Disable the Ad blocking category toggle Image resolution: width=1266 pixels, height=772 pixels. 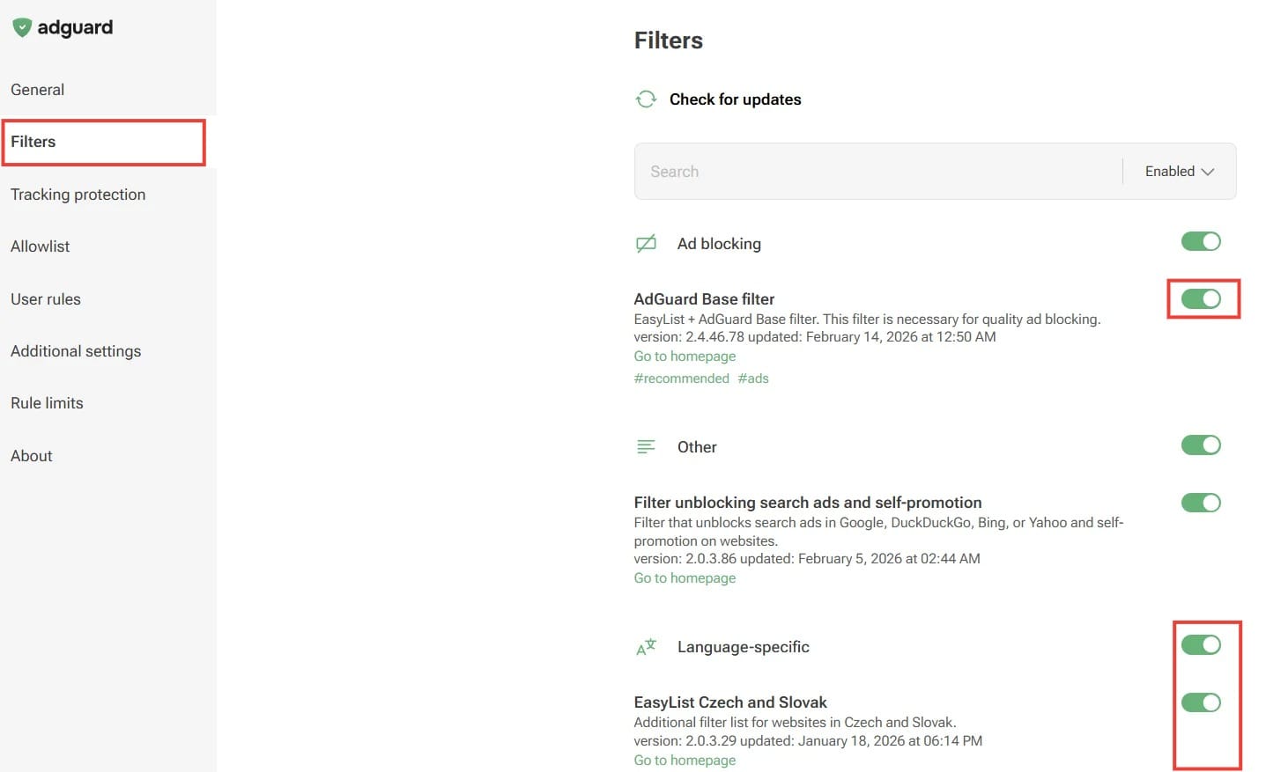point(1201,241)
